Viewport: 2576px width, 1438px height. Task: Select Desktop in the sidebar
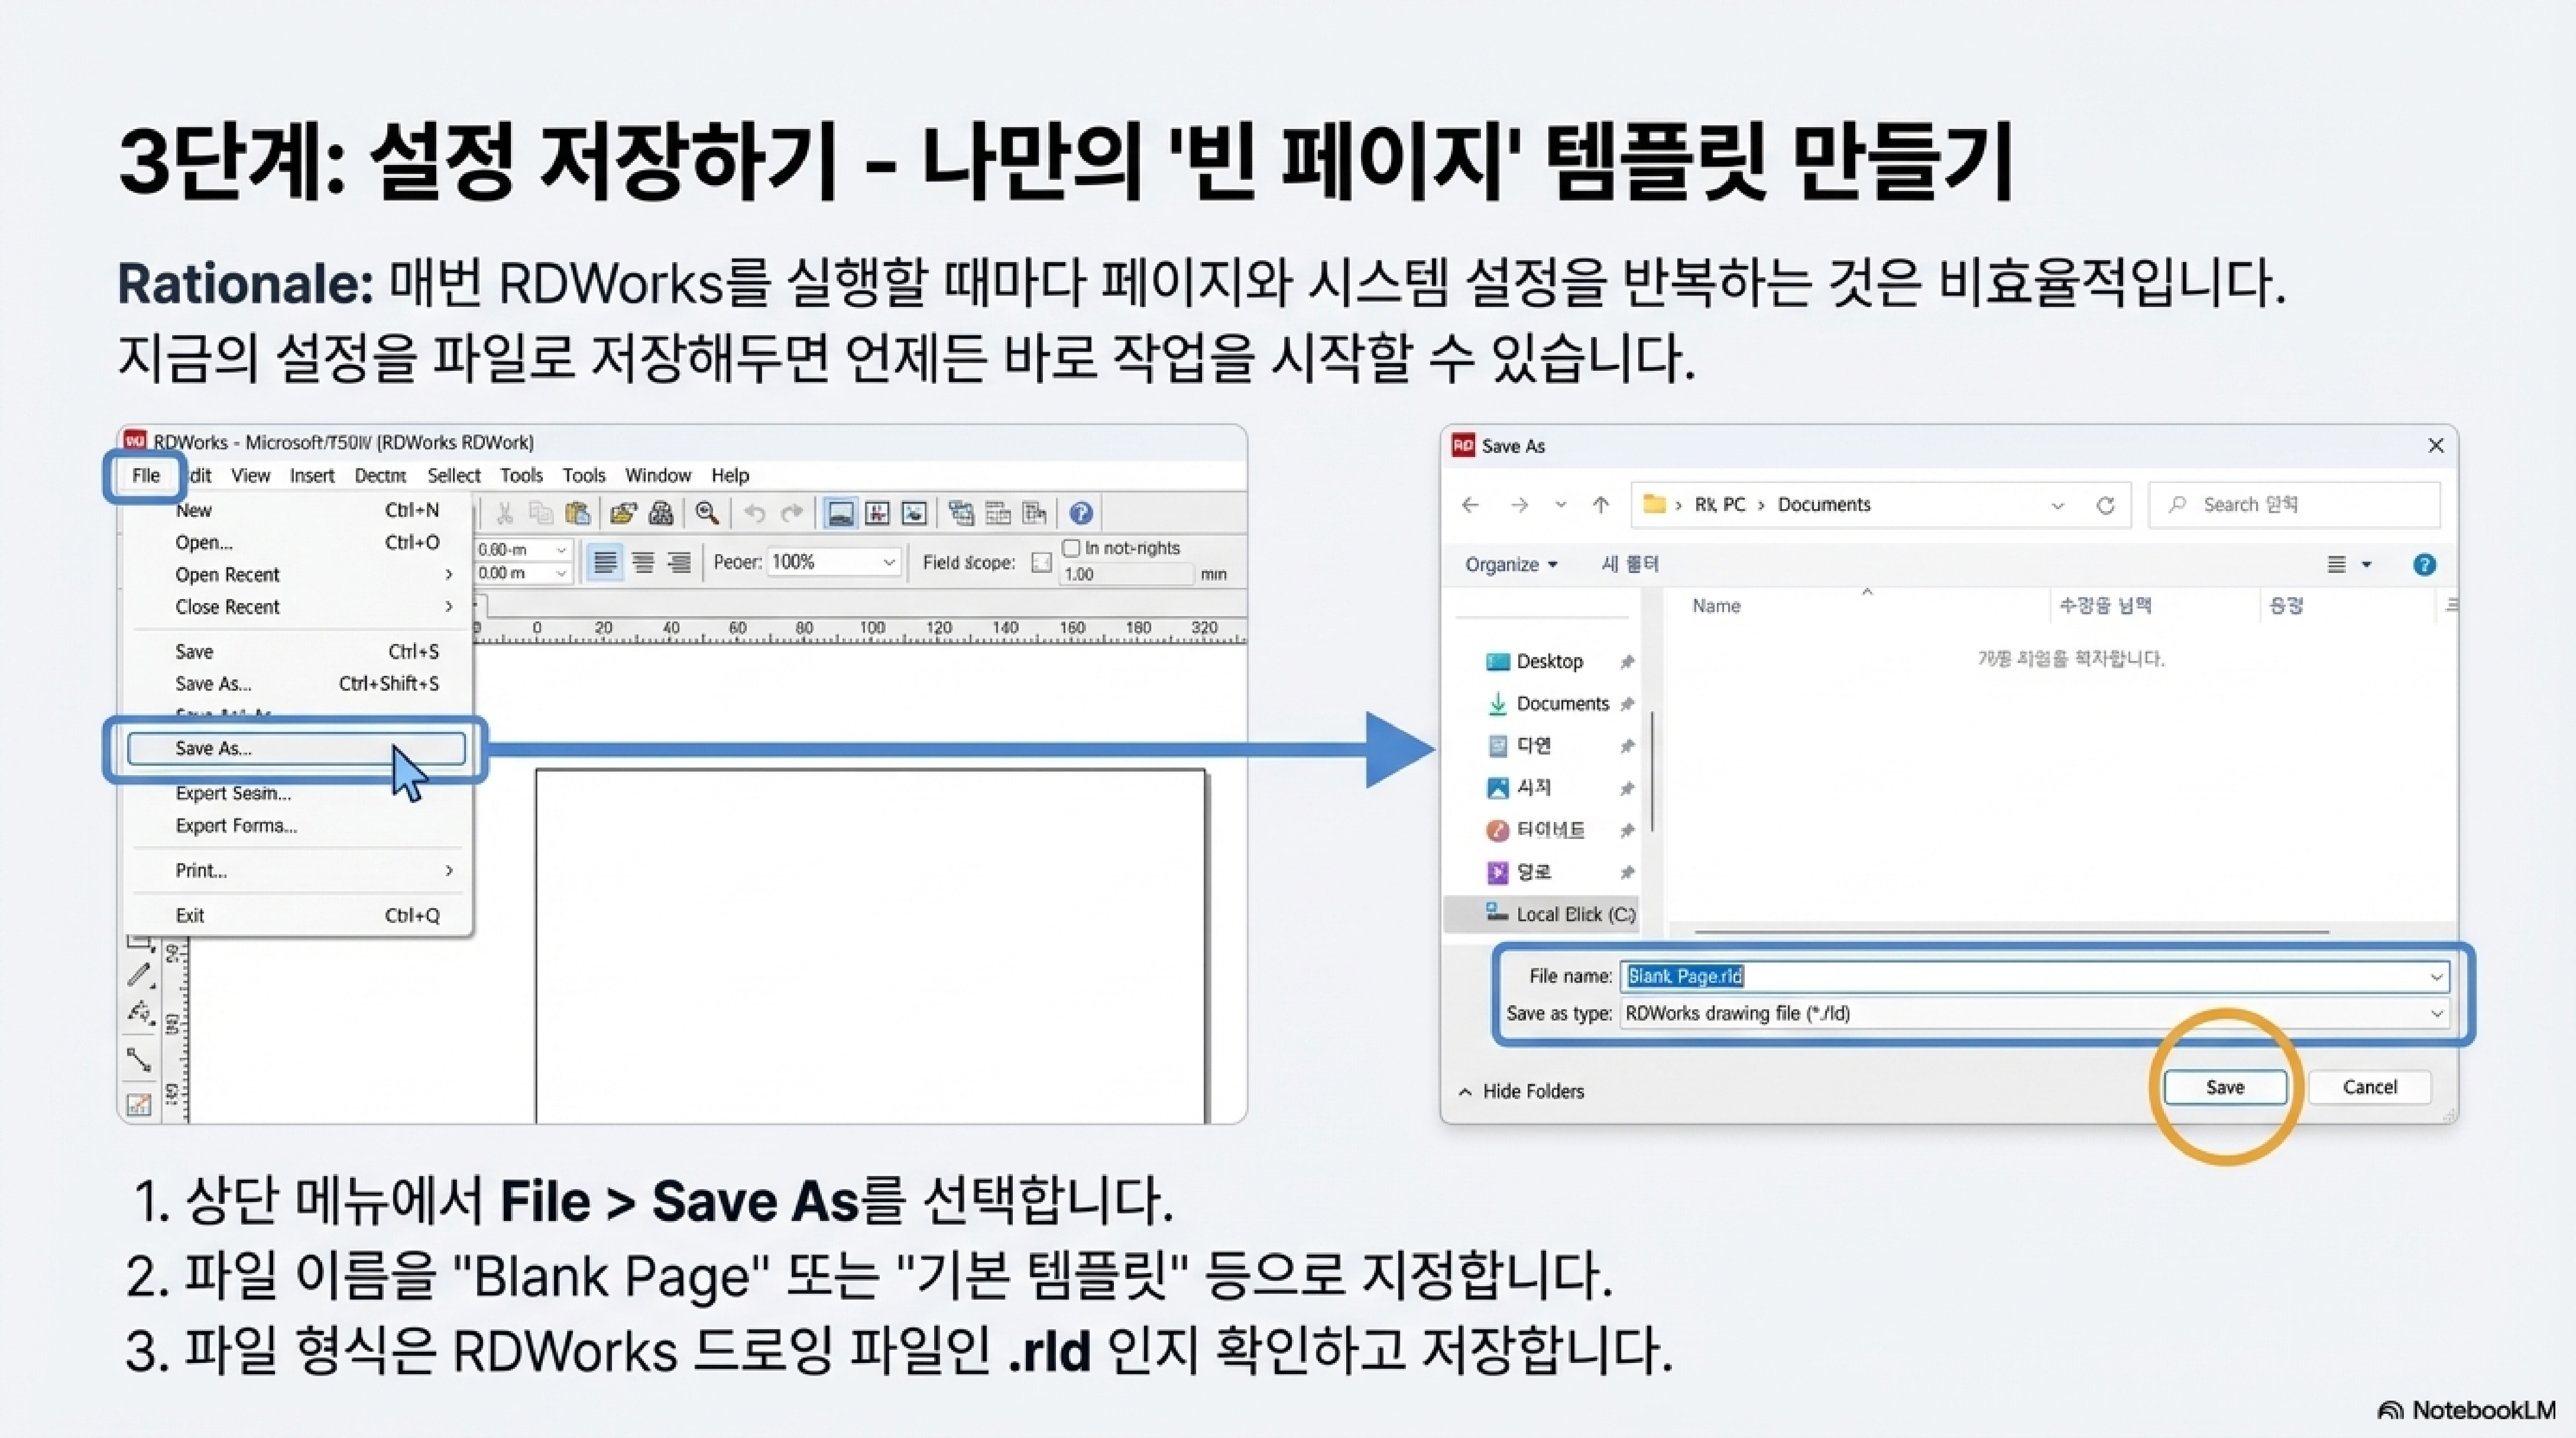point(1548,661)
